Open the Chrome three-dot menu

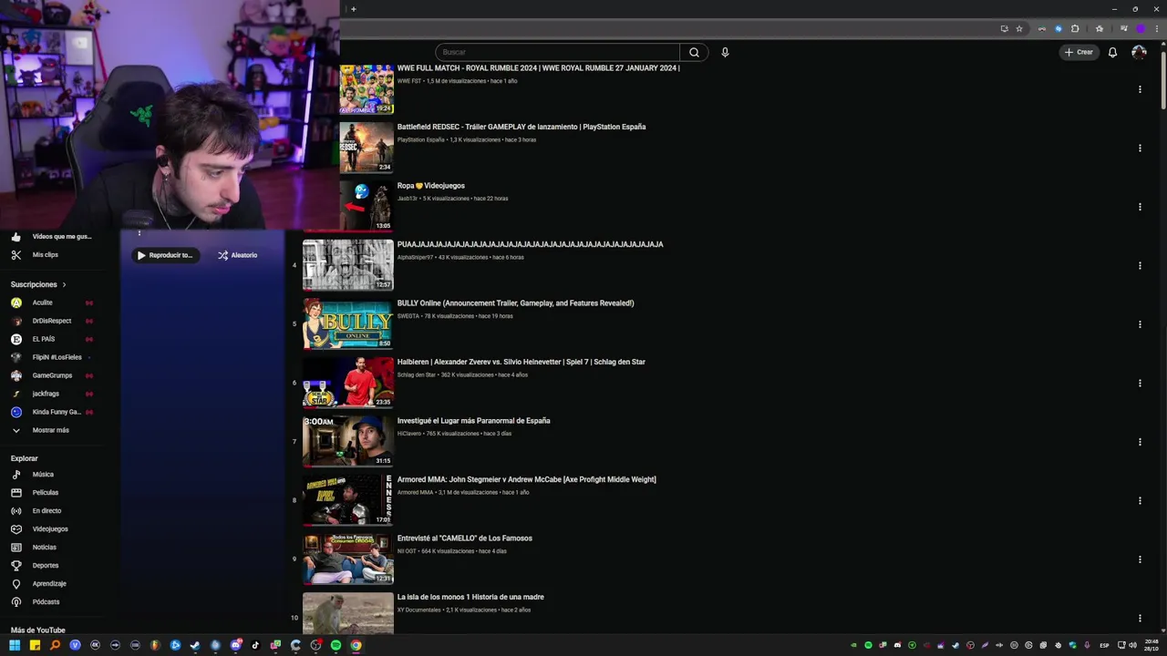(1155, 28)
